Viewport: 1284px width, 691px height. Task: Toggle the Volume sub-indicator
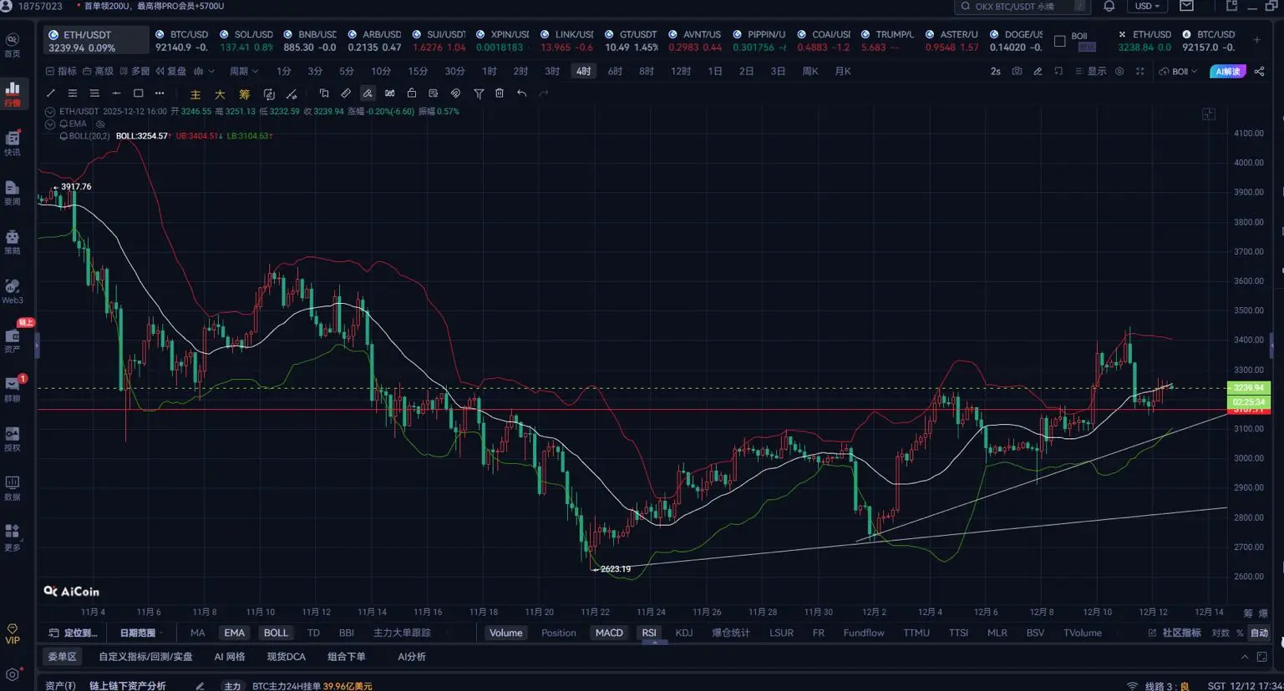point(505,633)
